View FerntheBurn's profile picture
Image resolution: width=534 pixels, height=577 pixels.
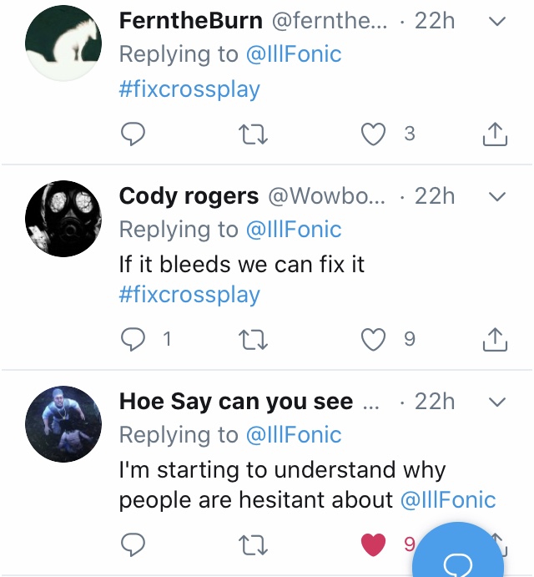(63, 44)
